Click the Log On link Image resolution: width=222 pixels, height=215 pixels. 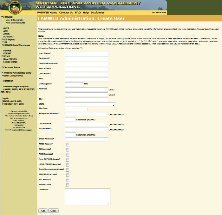5,98
